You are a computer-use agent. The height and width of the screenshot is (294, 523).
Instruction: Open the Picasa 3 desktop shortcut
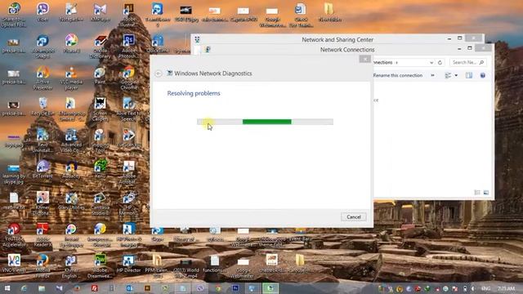click(71, 43)
